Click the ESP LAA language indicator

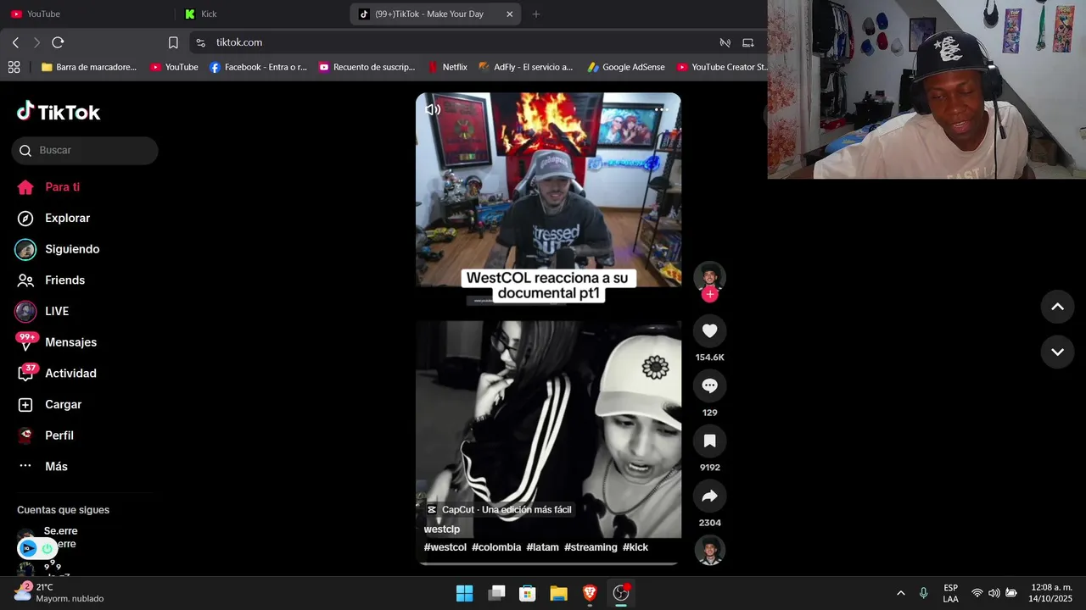pyautogui.click(x=950, y=593)
